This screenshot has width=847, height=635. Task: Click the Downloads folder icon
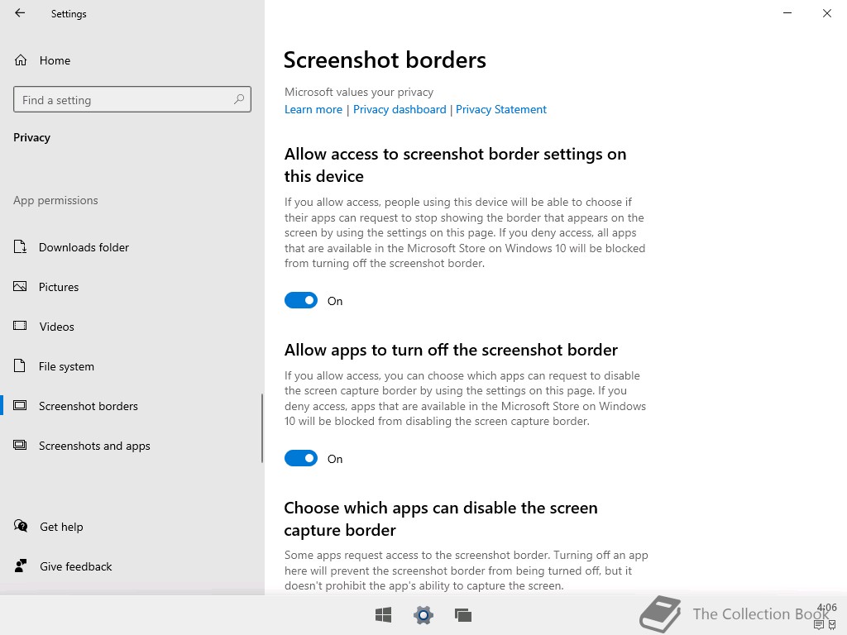[x=20, y=246]
